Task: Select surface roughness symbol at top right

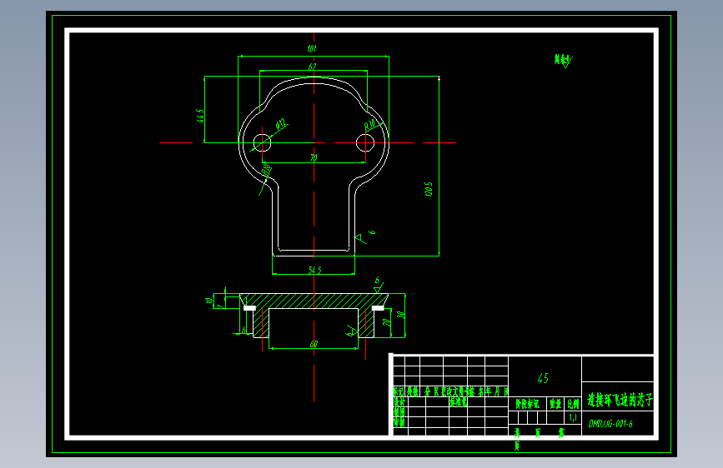Action: (564, 60)
